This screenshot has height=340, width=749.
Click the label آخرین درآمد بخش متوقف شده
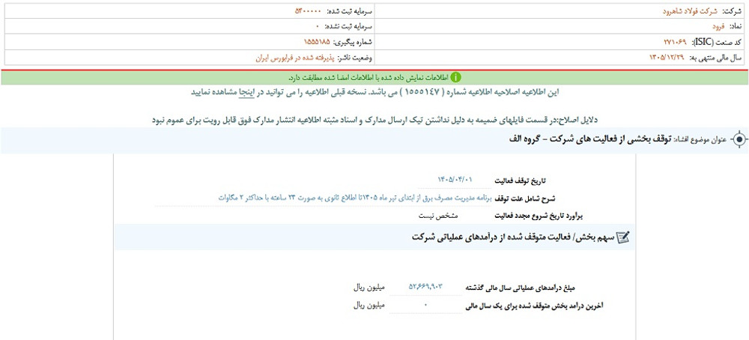point(534,306)
